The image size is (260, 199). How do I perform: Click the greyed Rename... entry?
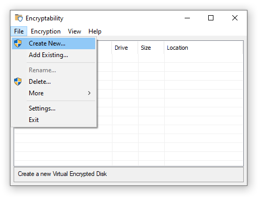(54, 70)
